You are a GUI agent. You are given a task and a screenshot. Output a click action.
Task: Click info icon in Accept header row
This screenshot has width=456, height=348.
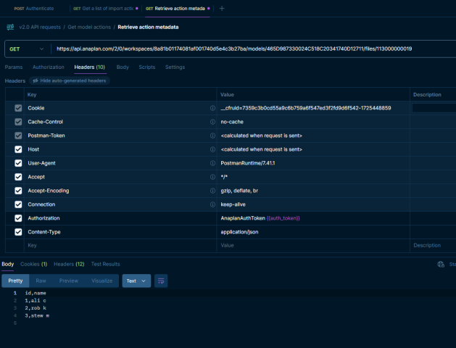[x=212, y=177]
